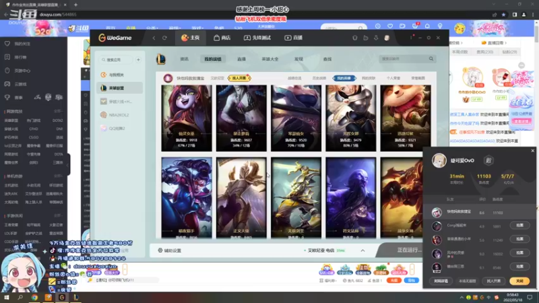The height and width of the screenshot is (303, 539).
Task: Click the 搜索应用 search field
Action: (x=116, y=60)
